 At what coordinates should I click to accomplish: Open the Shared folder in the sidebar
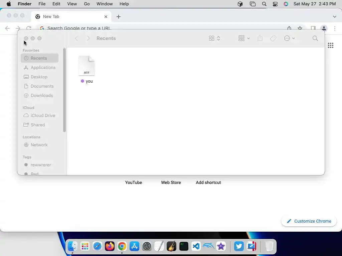pyautogui.click(x=39, y=125)
